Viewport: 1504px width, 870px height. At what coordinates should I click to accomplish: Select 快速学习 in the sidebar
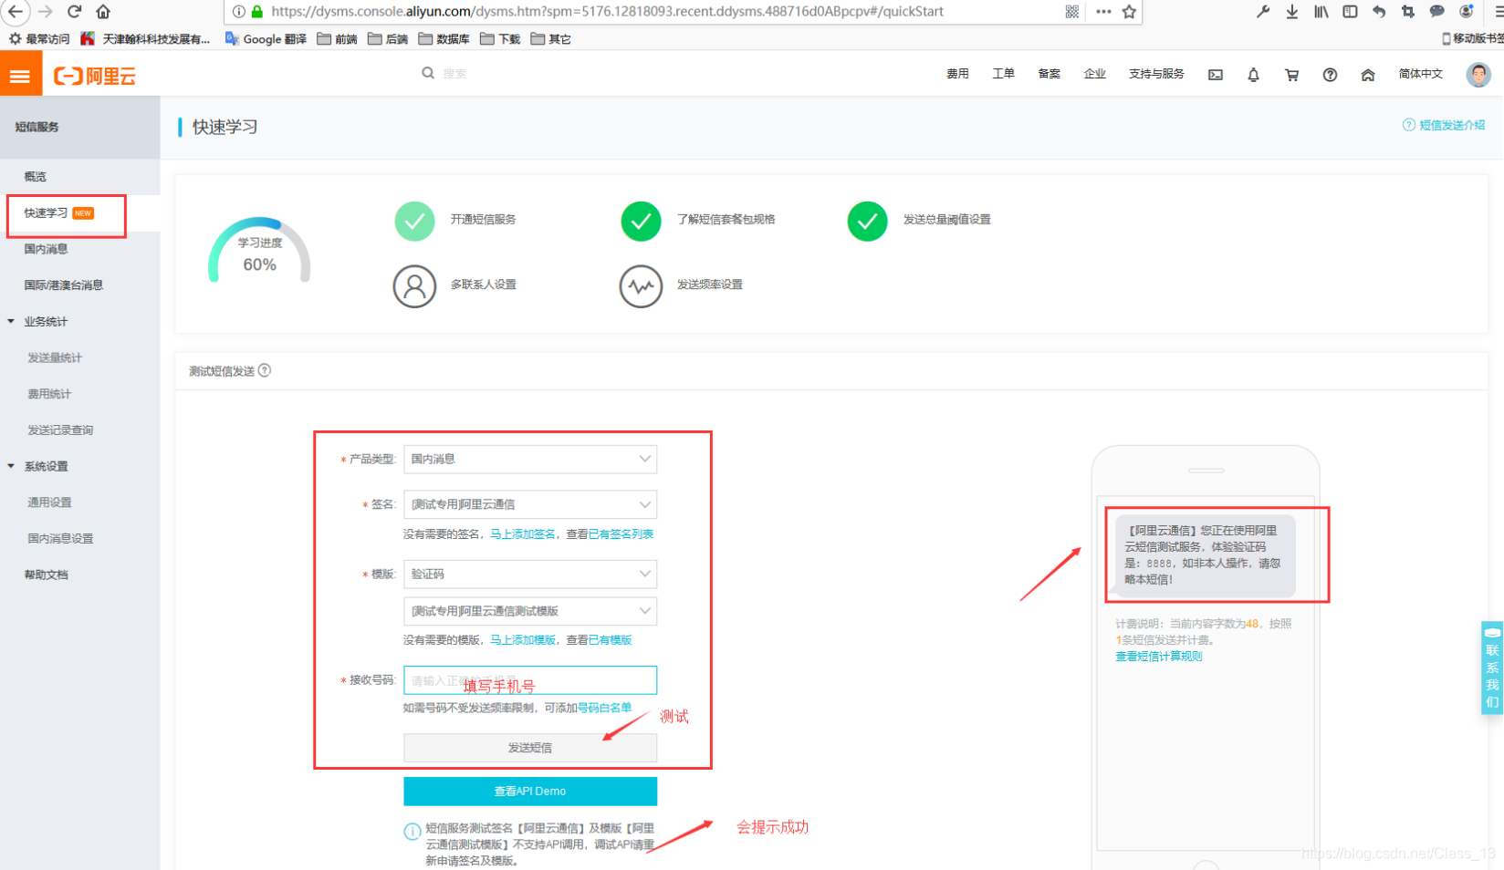click(x=46, y=212)
